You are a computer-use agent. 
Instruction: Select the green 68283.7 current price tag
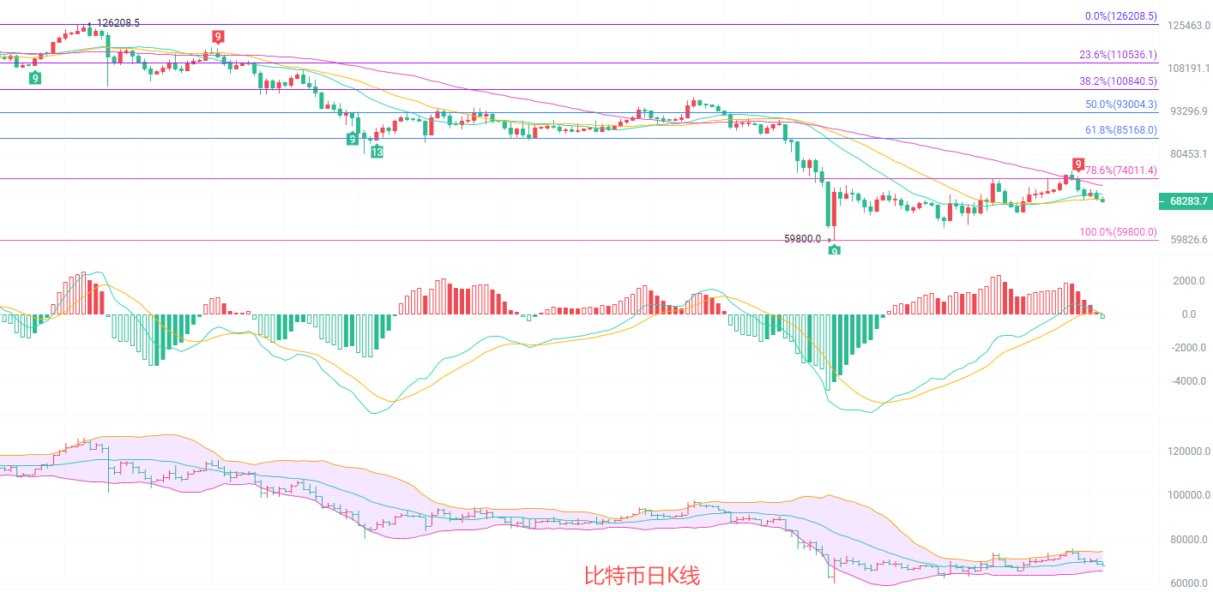point(1187,201)
